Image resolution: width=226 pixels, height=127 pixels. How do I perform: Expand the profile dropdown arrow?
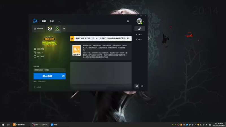click(144, 21)
